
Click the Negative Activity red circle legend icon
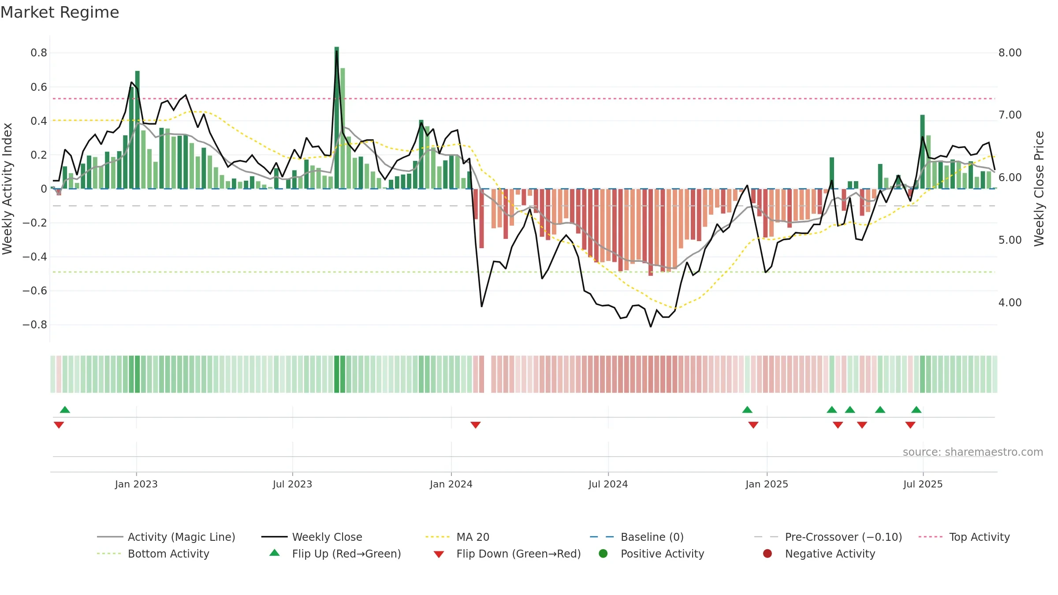coord(767,554)
